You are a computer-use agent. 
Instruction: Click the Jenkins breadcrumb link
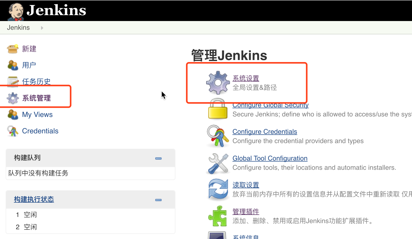click(18, 28)
